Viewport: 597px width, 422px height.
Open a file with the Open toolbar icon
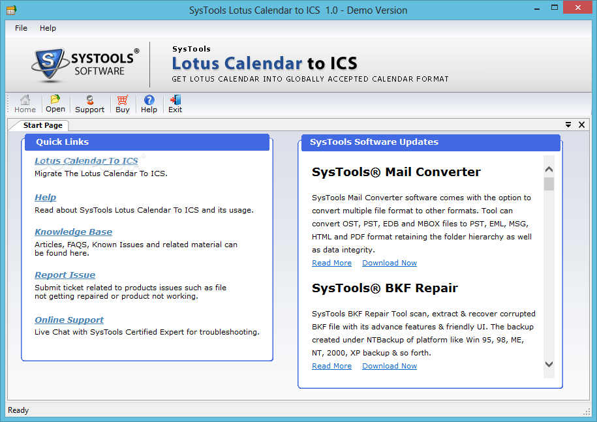coord(55,104)
